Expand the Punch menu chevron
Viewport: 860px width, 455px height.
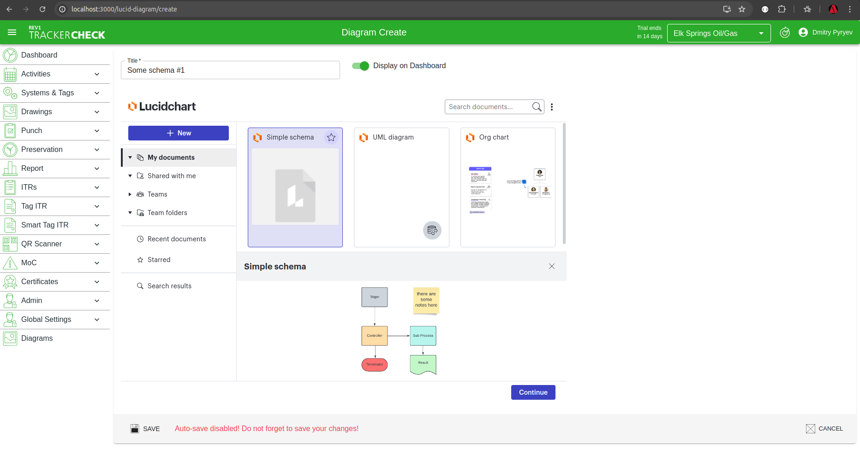point(97,131)
